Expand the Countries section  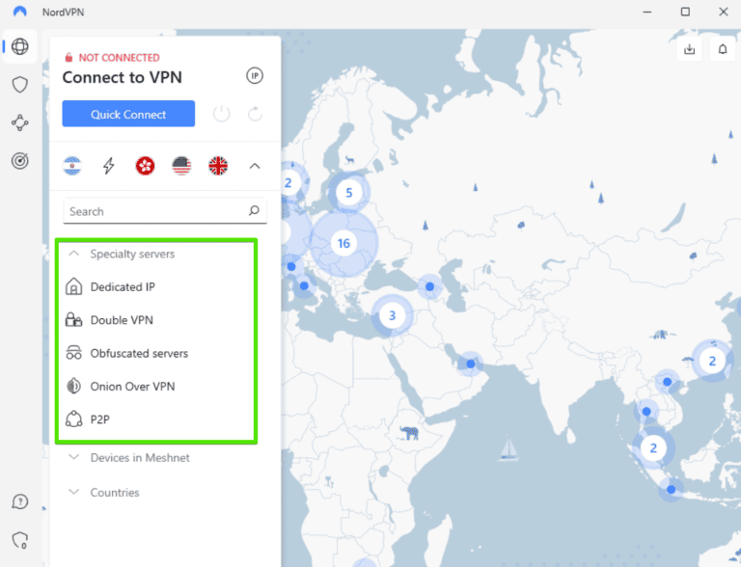coord(104,493)
